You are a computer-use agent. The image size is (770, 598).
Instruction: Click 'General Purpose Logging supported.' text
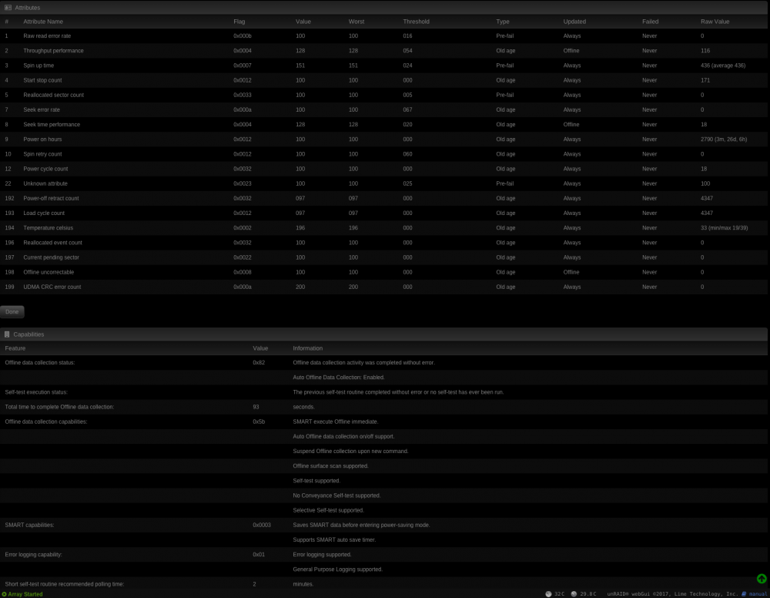(338, 569)
